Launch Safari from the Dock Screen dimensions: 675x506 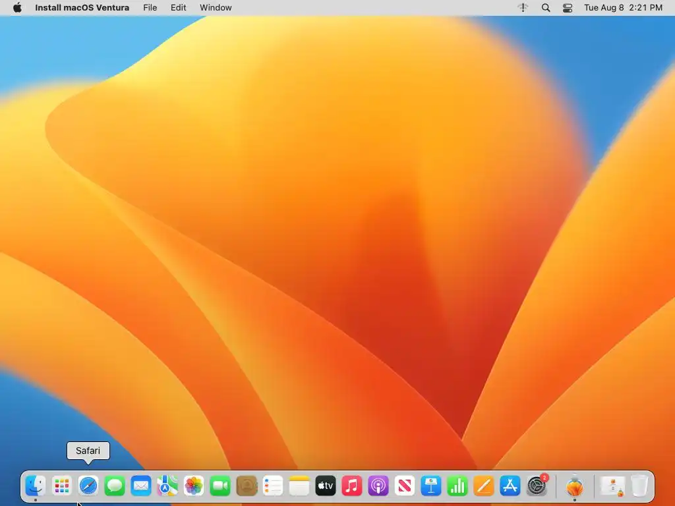point(88,486)
